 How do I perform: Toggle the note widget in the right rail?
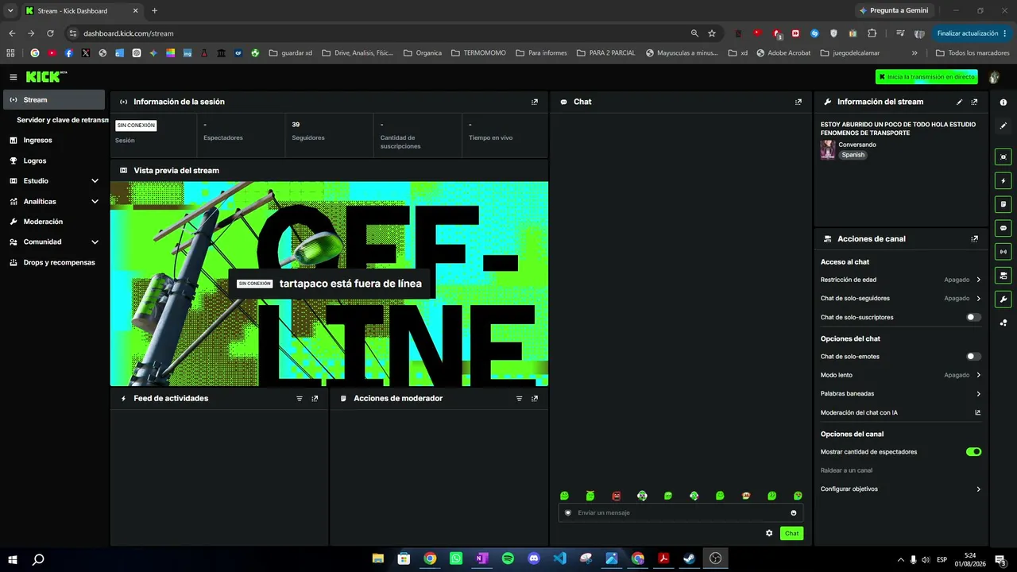pos(1003,204)
